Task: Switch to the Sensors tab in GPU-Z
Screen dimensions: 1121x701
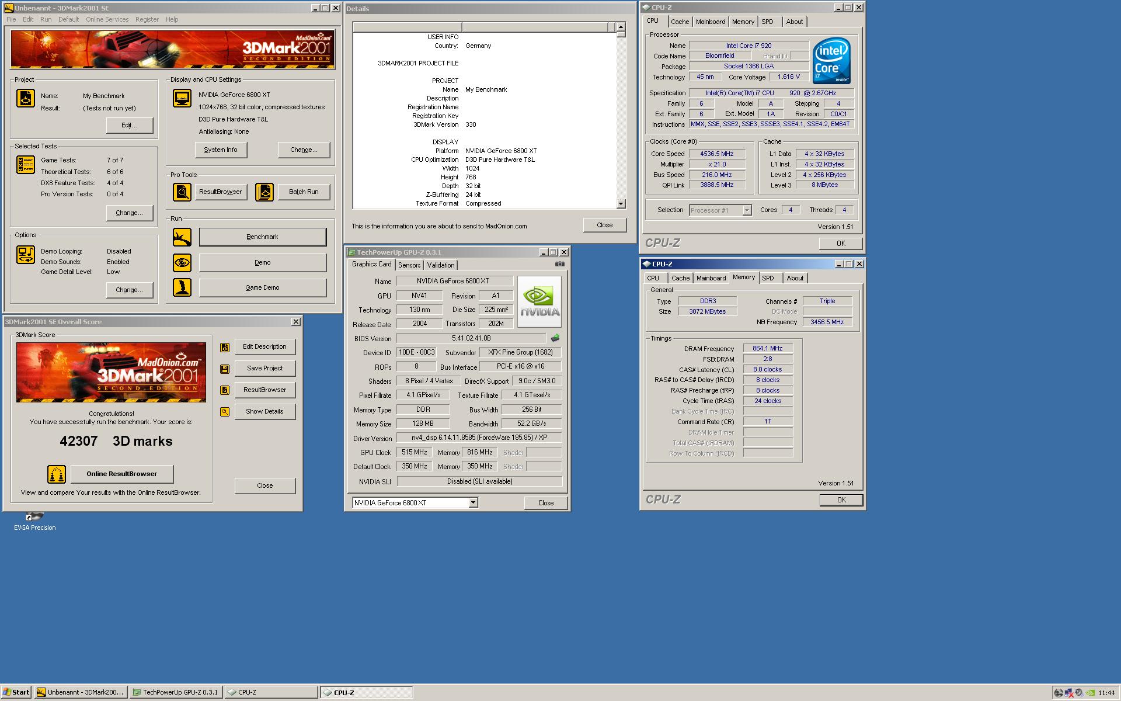Action: pos(409,265)
